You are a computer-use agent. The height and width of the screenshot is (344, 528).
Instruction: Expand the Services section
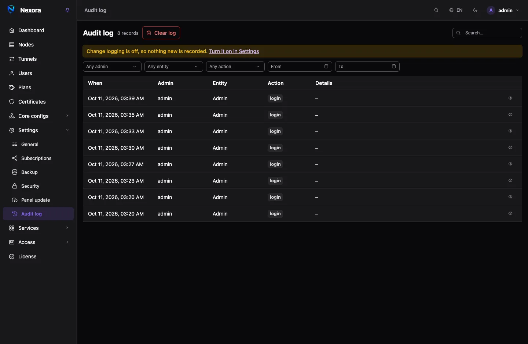pos(38,228)
